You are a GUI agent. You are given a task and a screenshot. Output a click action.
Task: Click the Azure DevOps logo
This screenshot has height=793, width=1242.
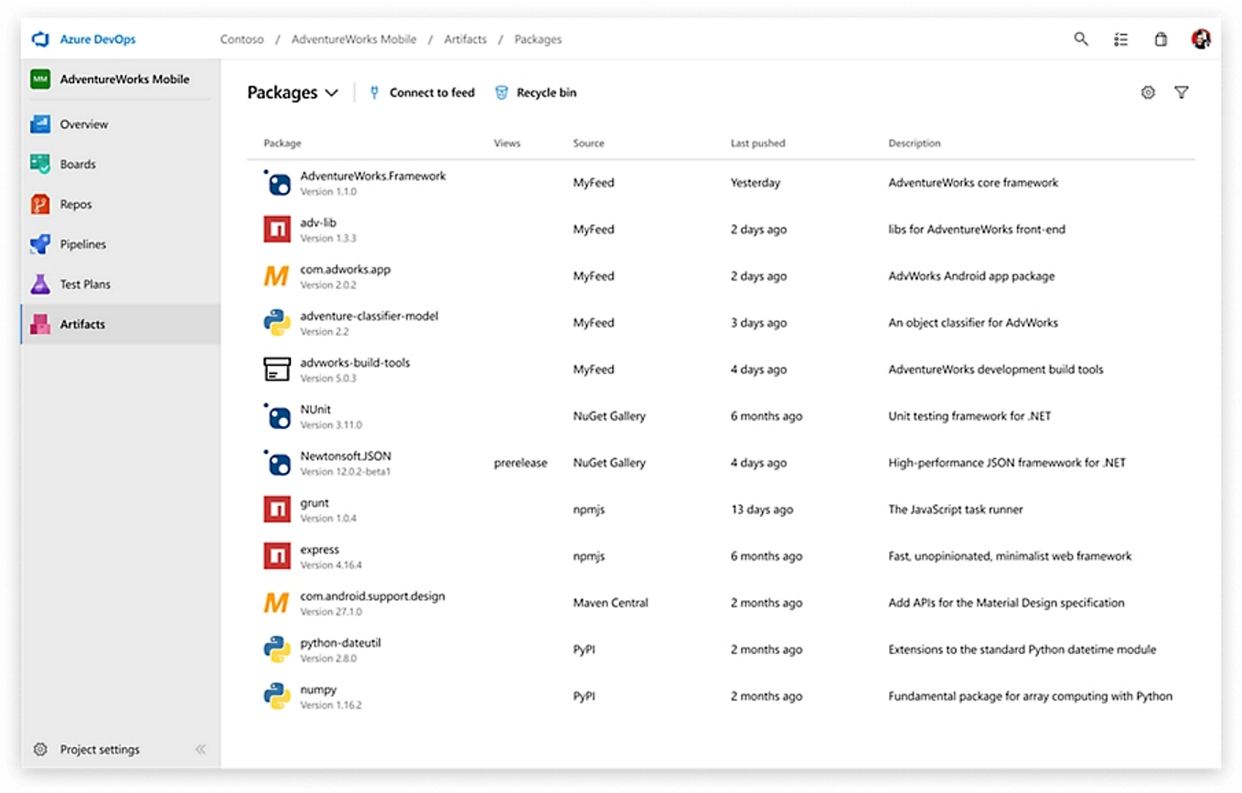[39, 39]
